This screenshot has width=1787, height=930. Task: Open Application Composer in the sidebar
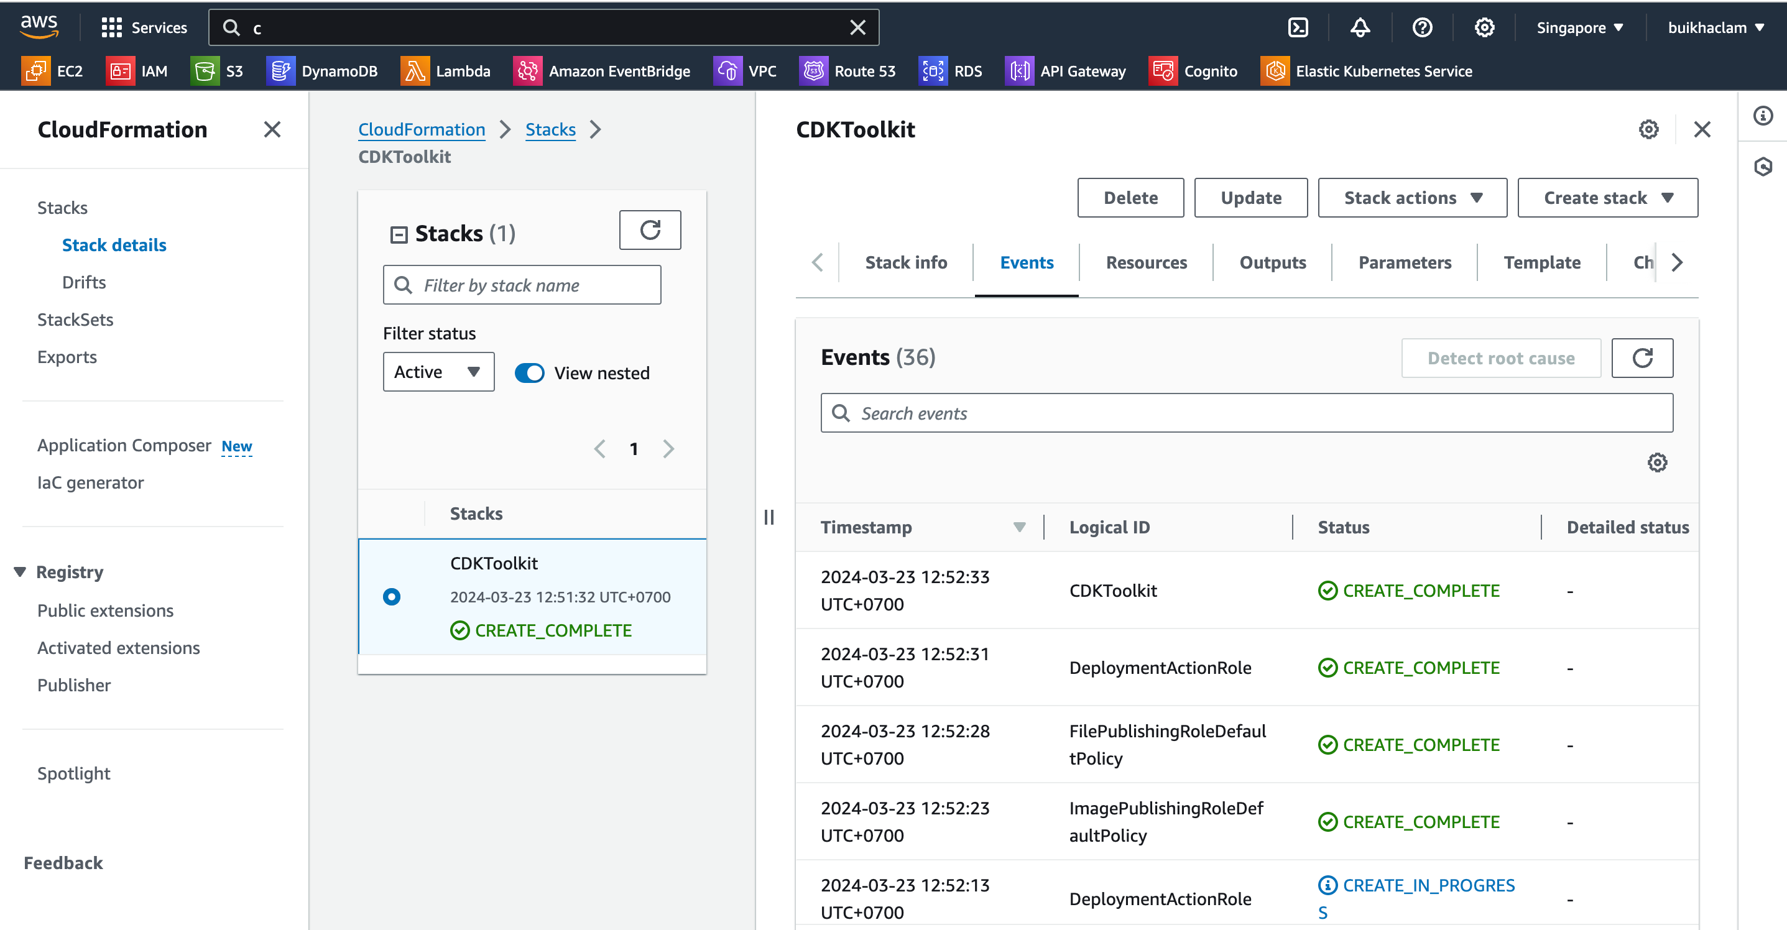tap(124, 445)
